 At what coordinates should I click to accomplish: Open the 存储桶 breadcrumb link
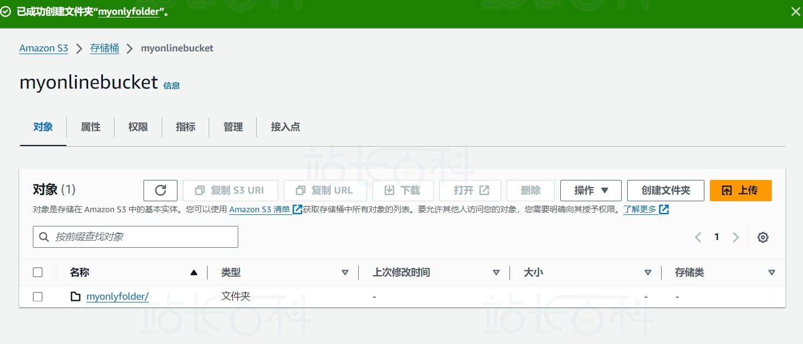pos(105,48)
